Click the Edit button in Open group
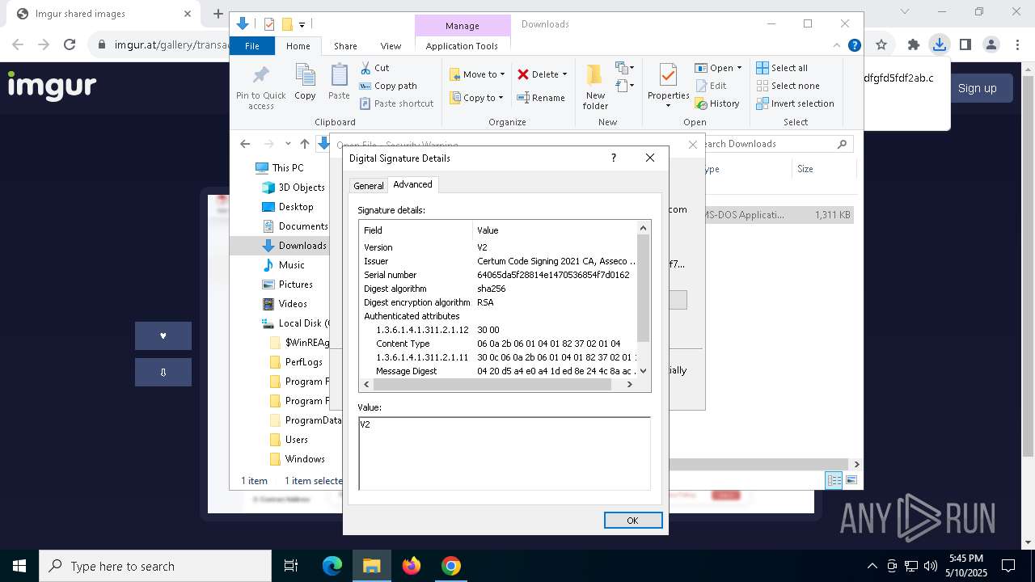Viewport: 1035px width, 582px height. click(x=710, y=86)
